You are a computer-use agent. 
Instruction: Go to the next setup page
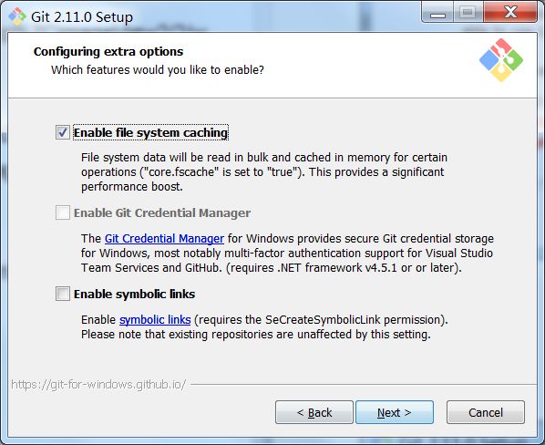[395, 412]
